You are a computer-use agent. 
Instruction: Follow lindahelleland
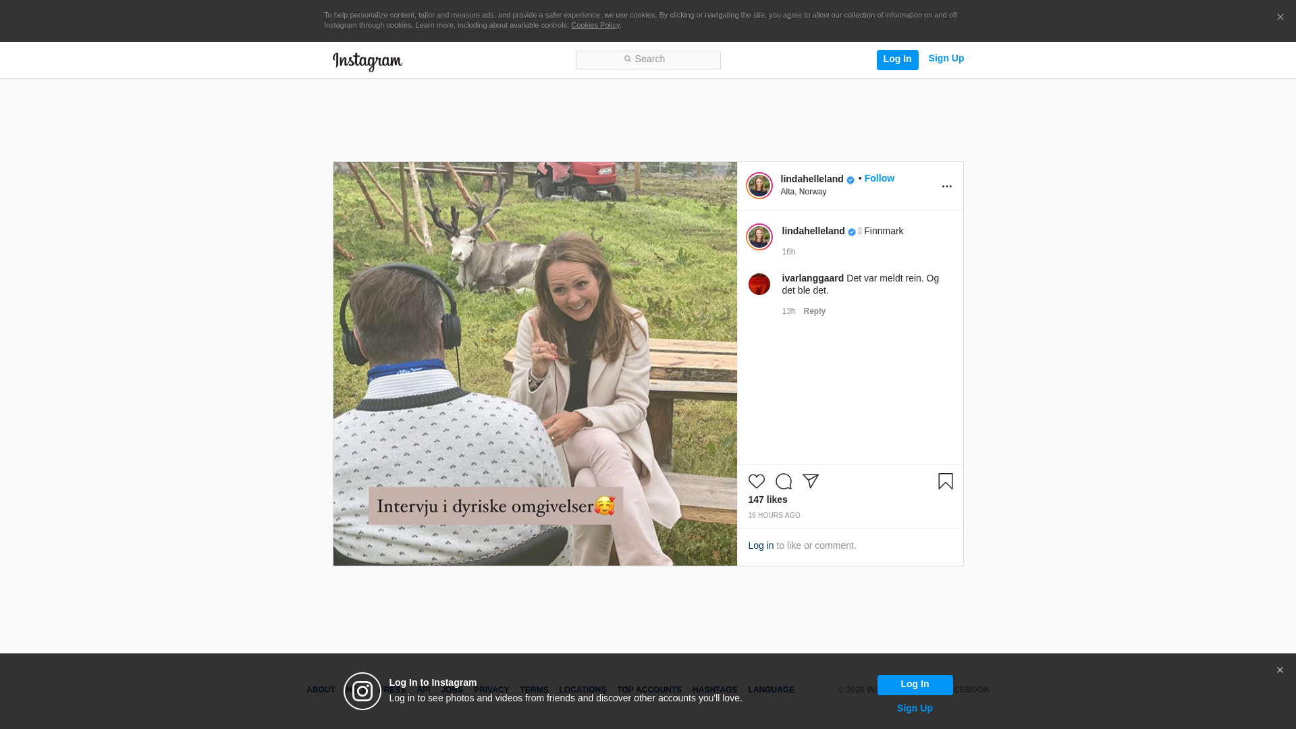[879, 178]
